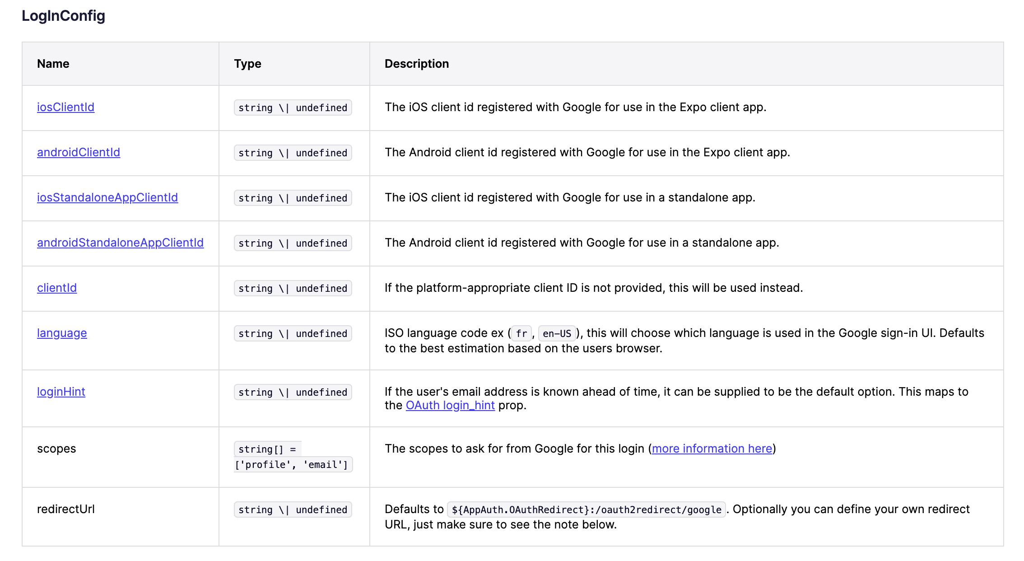Click the scopes property name
This screenshot has width=1024, height=561.
click(x=56, y=449)
